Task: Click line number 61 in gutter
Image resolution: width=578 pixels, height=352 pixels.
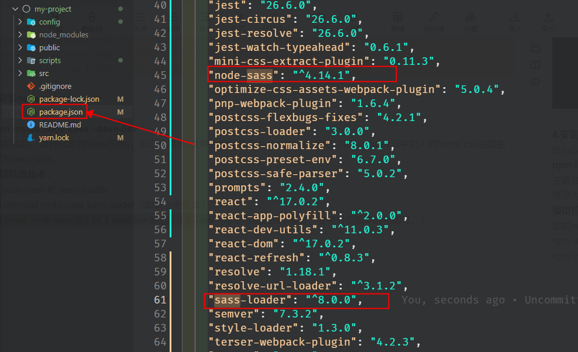Action: click(x=160, y=299)
